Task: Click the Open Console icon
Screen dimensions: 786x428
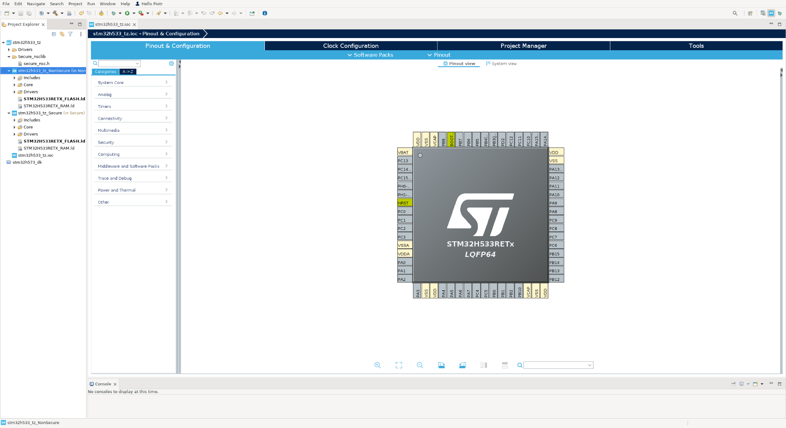Action: tap(755, 384)
